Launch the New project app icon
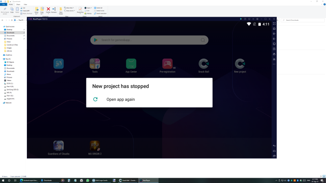This screenshot has height=183, width=326. pyautogui.click(x=240, y=66)
